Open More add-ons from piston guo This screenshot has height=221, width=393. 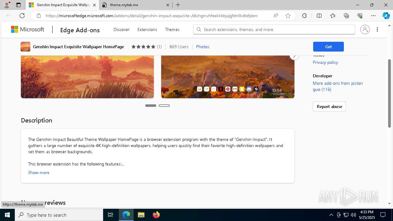[338, 86]
